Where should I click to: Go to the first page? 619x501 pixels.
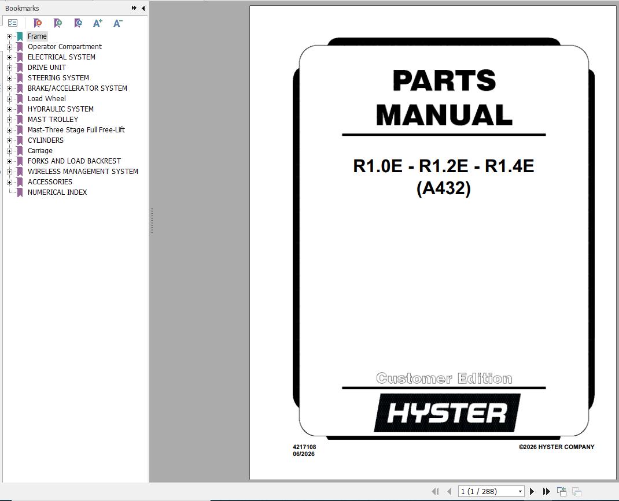pyautogui.click(x=435, y=491)
